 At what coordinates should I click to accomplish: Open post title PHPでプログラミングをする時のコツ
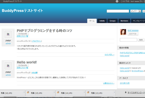(x=44, y=30)
